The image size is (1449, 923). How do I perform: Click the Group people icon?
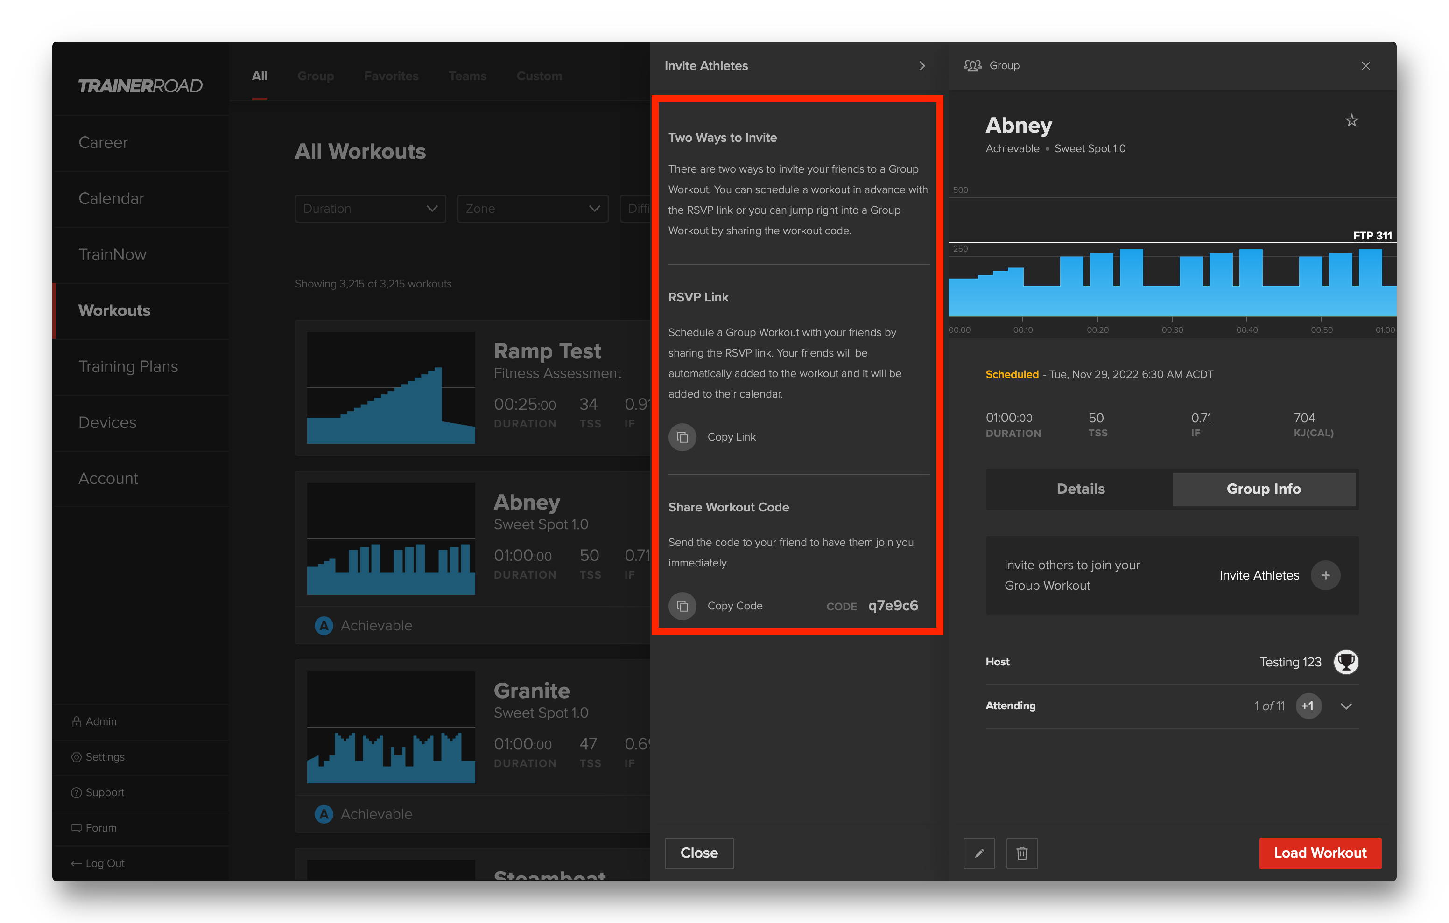click(x=972, y=66)
